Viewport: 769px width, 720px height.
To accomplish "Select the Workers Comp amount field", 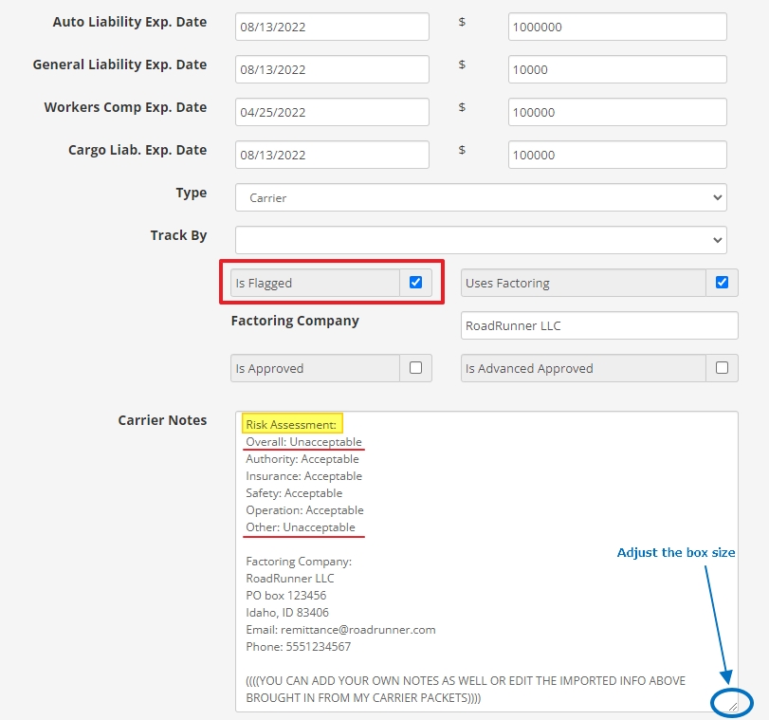I will 616,112.
